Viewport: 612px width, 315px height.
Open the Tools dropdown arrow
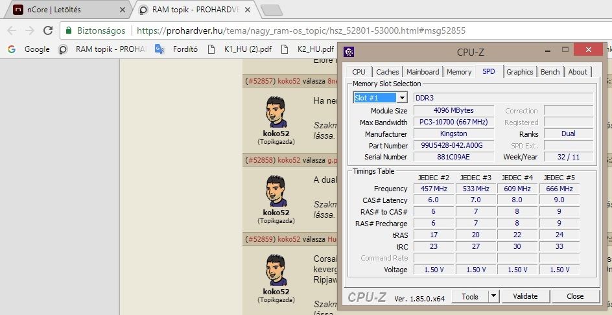494,296
